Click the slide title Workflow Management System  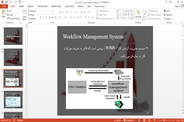[x=93, y=37]
